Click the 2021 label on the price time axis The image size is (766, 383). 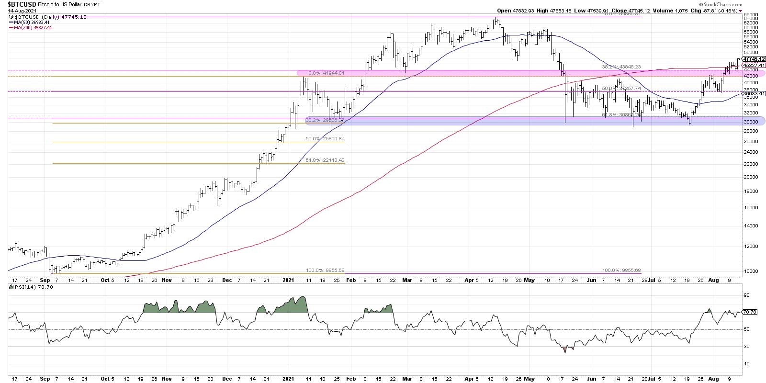click(x=288, y=280)
